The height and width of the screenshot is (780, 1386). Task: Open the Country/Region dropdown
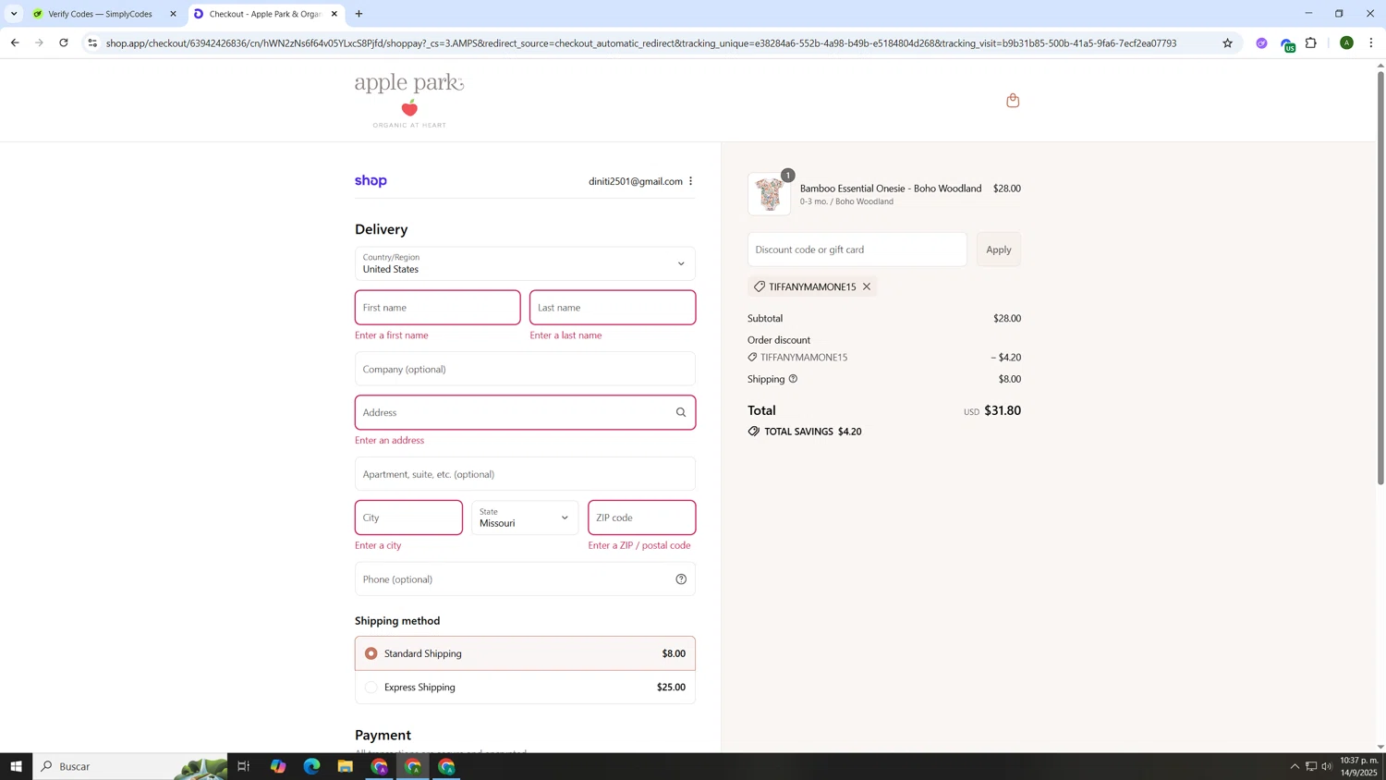tap(525, 263)
